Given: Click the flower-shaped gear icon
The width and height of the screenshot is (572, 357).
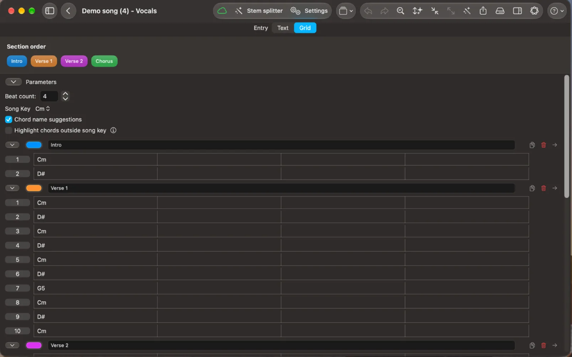Looking at the screenshot, I should tap(534, 11).
